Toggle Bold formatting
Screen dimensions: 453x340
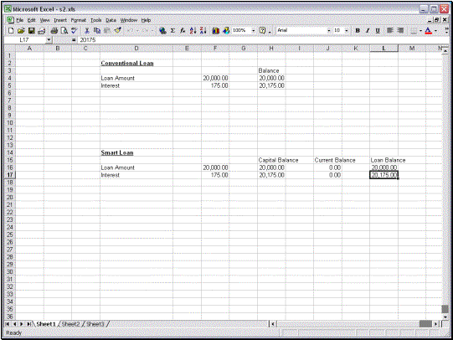358,30
